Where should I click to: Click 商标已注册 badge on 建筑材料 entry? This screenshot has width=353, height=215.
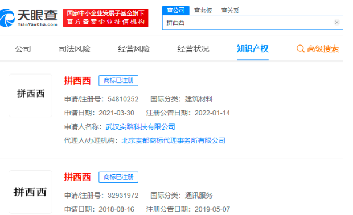coord(118,81)
